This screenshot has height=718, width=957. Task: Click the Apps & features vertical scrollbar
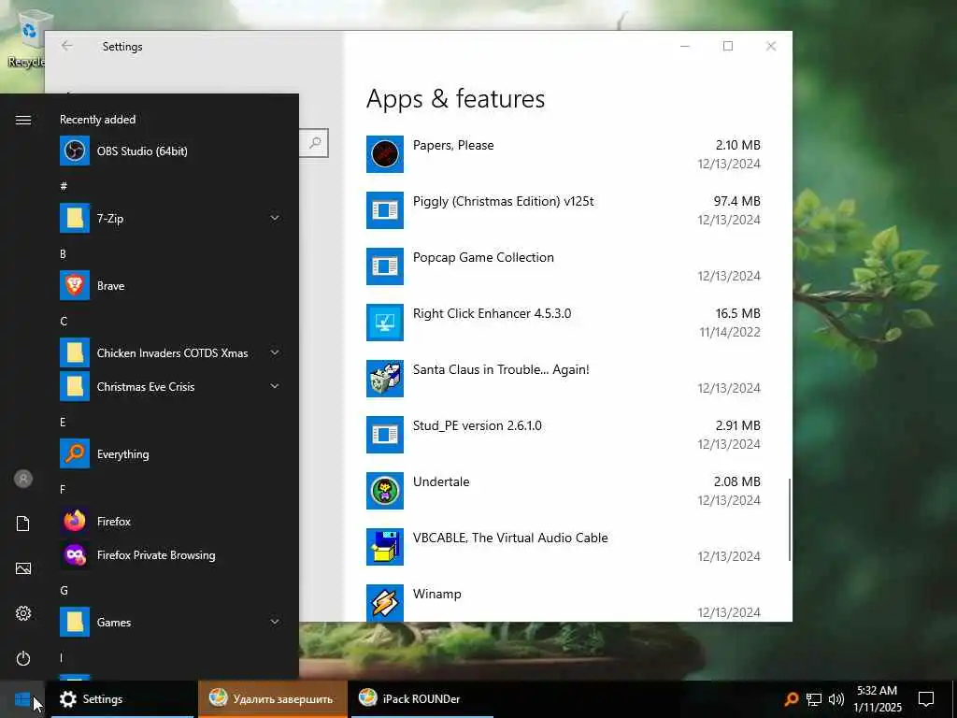tap(789, 520)
